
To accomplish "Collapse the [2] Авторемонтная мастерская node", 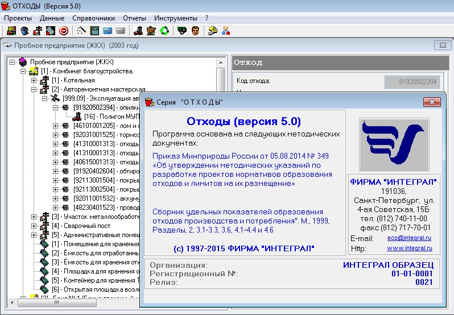I will (34, 89).
